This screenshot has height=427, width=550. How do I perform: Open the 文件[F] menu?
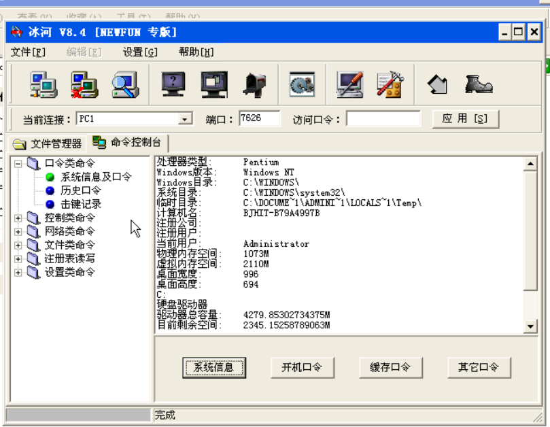coord(28,52)
